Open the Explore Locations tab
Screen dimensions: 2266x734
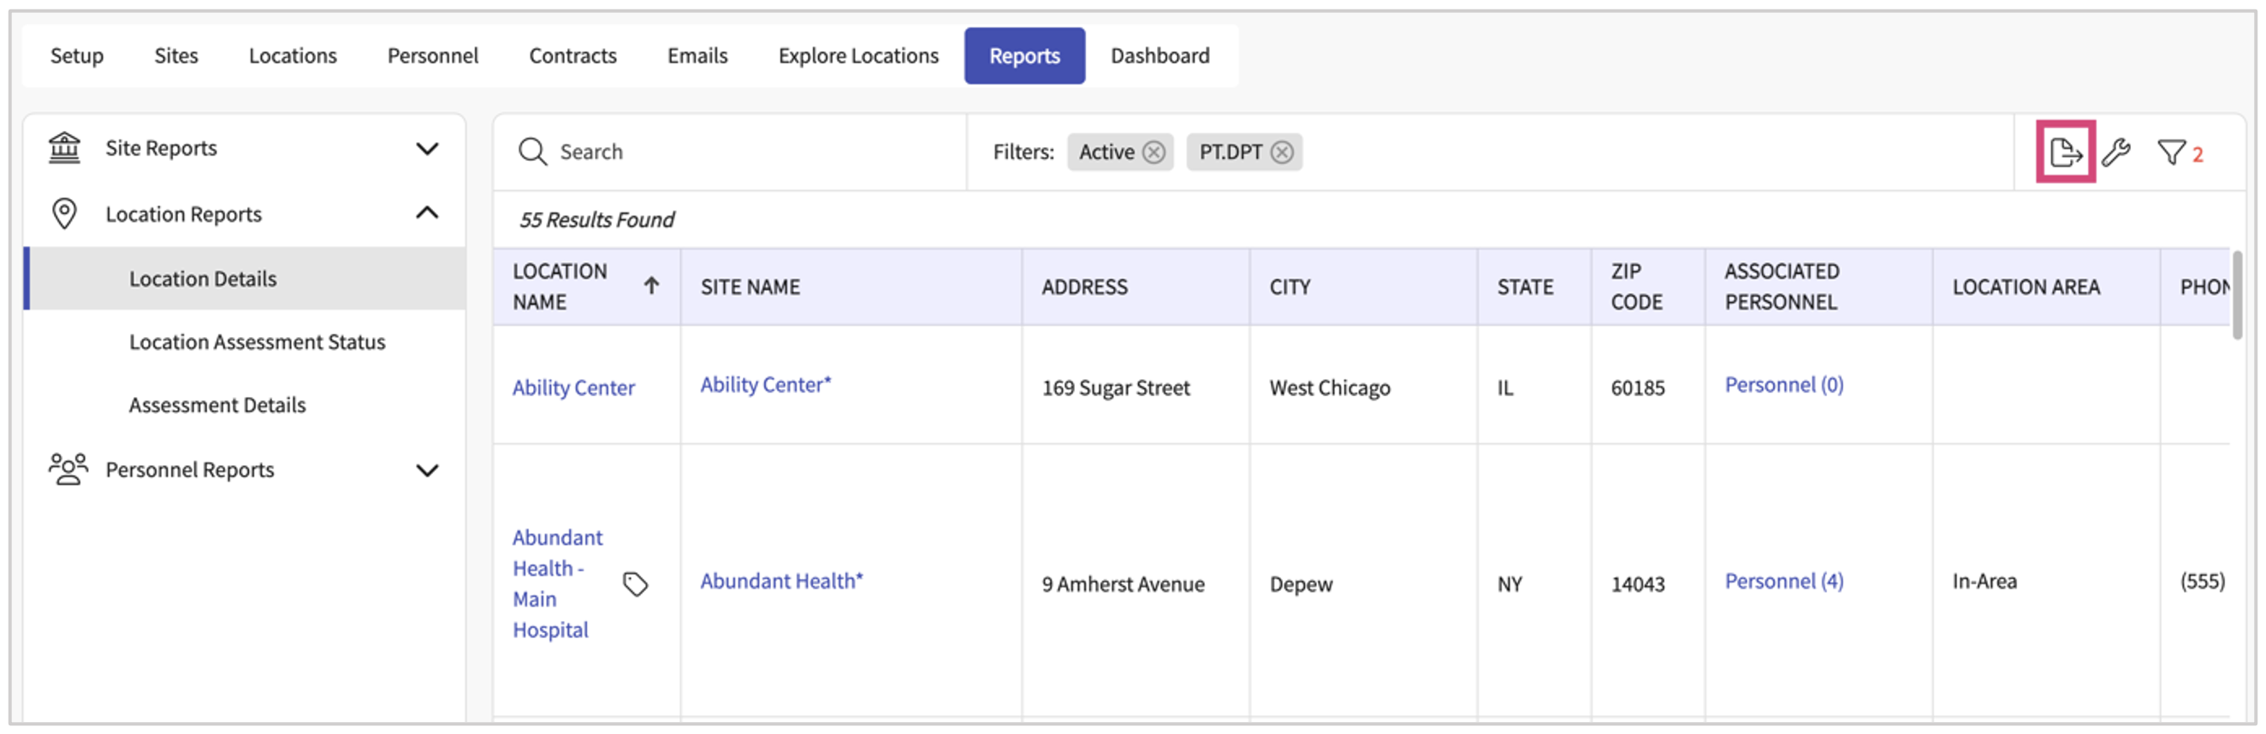[x=857, y=56]
